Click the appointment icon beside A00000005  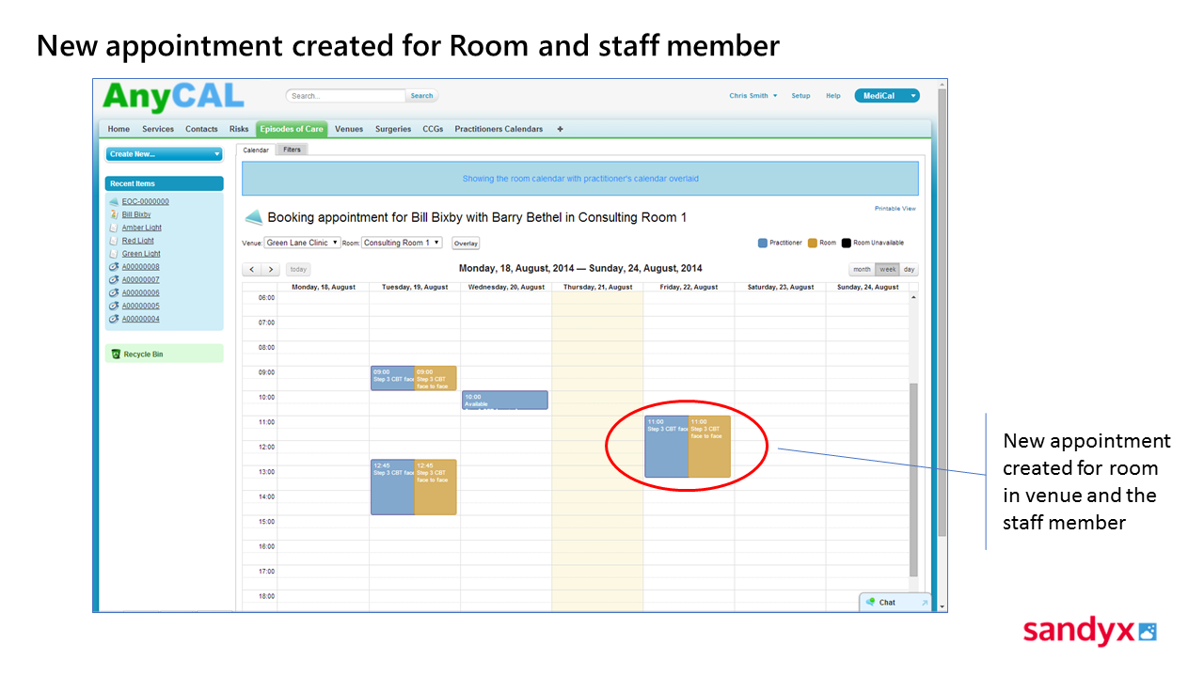(x=114, y=306)
